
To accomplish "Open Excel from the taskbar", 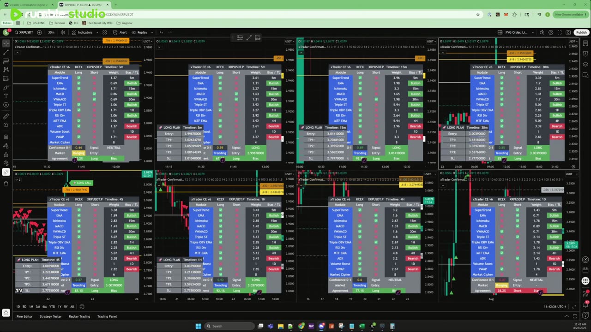I will 362,326.
